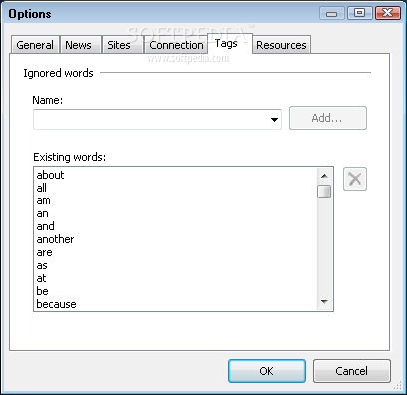Switch to the General tab
This screenshot has width=407, height=395.
pos(35,45)
